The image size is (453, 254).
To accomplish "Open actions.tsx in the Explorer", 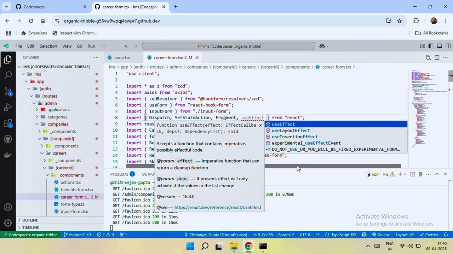I will pos(71,182).
